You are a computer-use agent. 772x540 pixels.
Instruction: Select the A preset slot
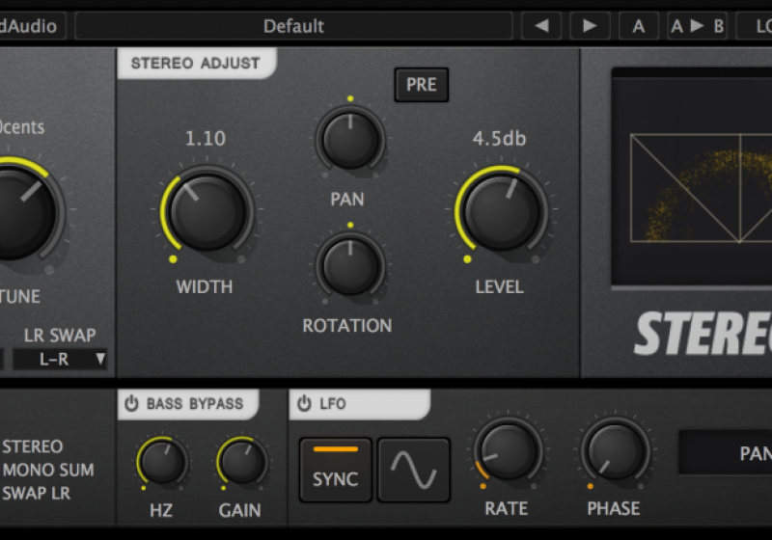click(x=639, y=26)
